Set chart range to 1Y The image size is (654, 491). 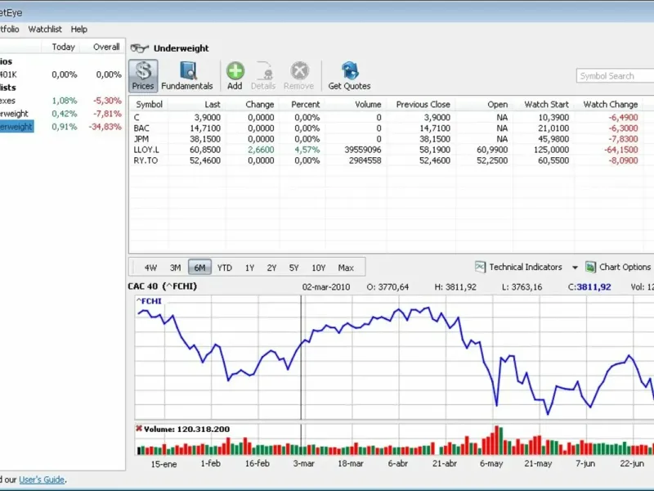249,268
